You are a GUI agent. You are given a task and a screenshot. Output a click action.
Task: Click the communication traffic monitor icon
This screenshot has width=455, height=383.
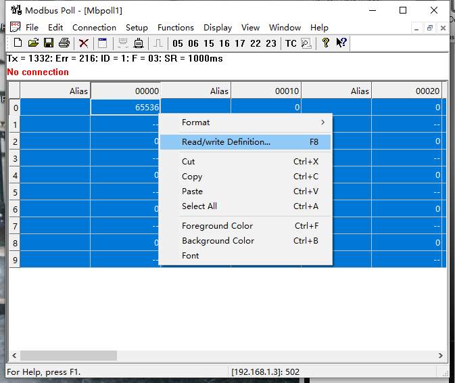point(306,43)
